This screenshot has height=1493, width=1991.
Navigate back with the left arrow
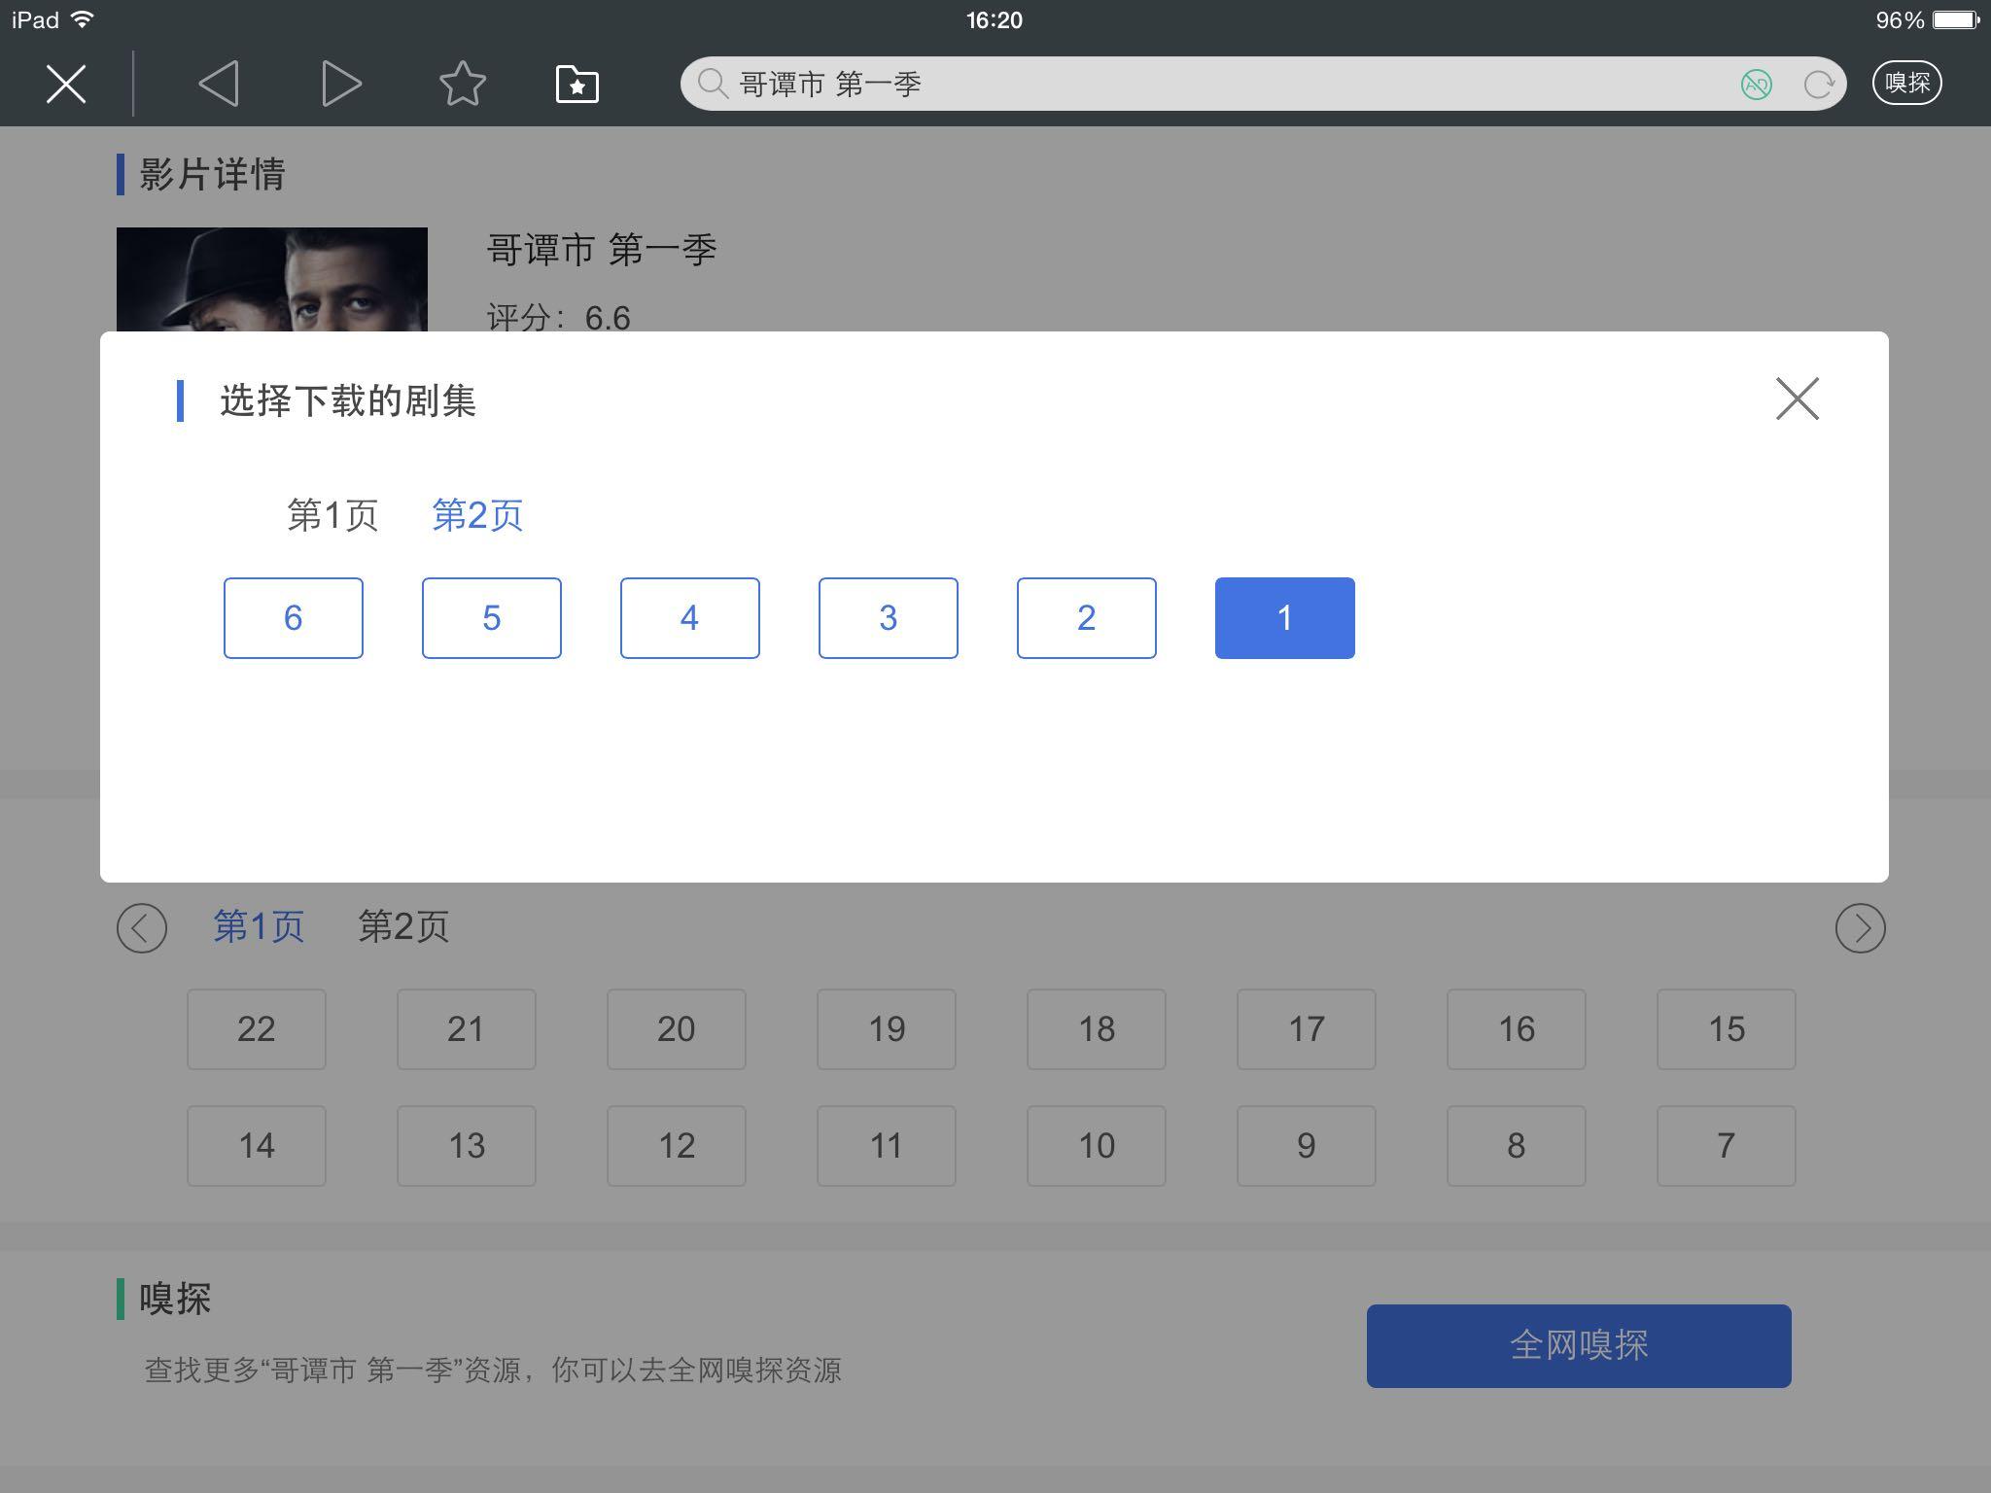pos(219,83)
